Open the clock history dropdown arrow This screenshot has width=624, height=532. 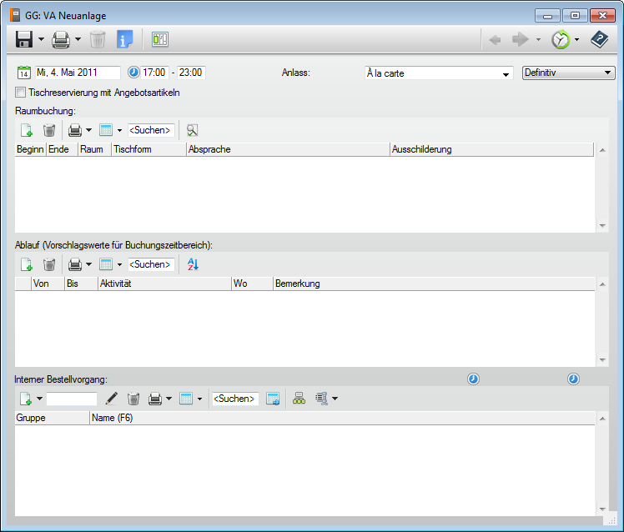pyautogui.click(x=576, y=40)
